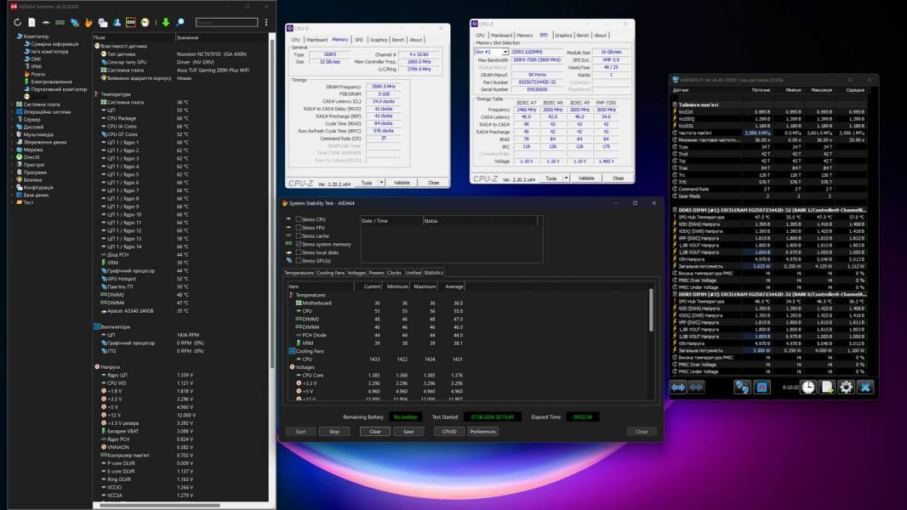Open Preferences in Stability Test
The image size is (907, 510).
pyautogui.click(x=483, y=432)
